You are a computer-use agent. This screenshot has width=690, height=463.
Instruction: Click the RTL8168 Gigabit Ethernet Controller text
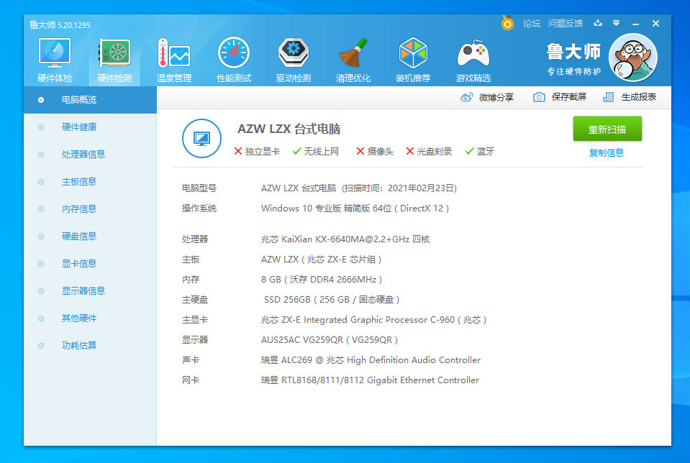click(x=370, y=380)
